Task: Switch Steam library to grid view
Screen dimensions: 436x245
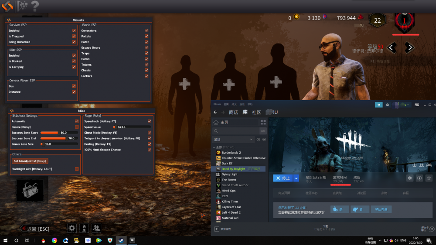Action: [263, 122]
